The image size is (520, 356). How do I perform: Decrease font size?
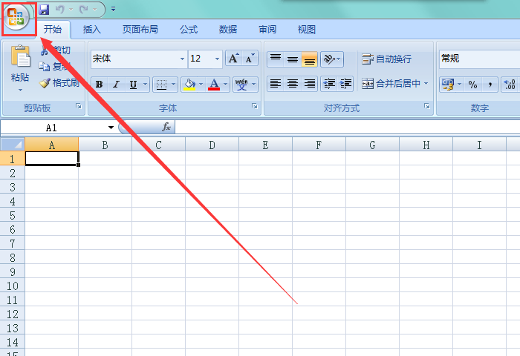click(x=250, y=59)
